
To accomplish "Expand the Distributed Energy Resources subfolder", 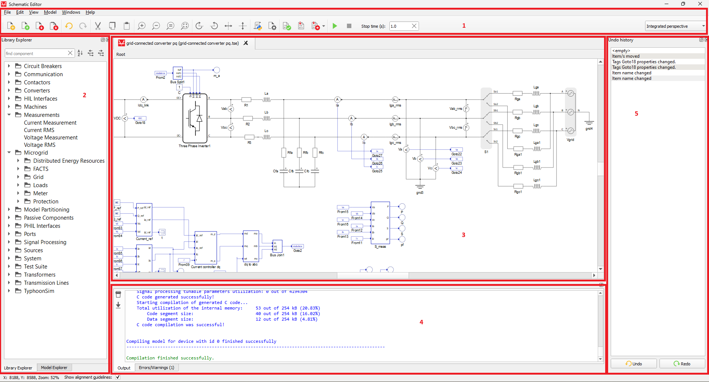I will 18,161.
